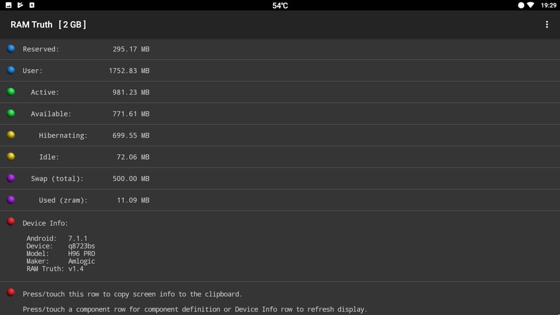Image resolution: width=560 pixels, height=315 pixels.
Task: Tap the yellow dot beside Hibernating
Action: click(11, 135)
